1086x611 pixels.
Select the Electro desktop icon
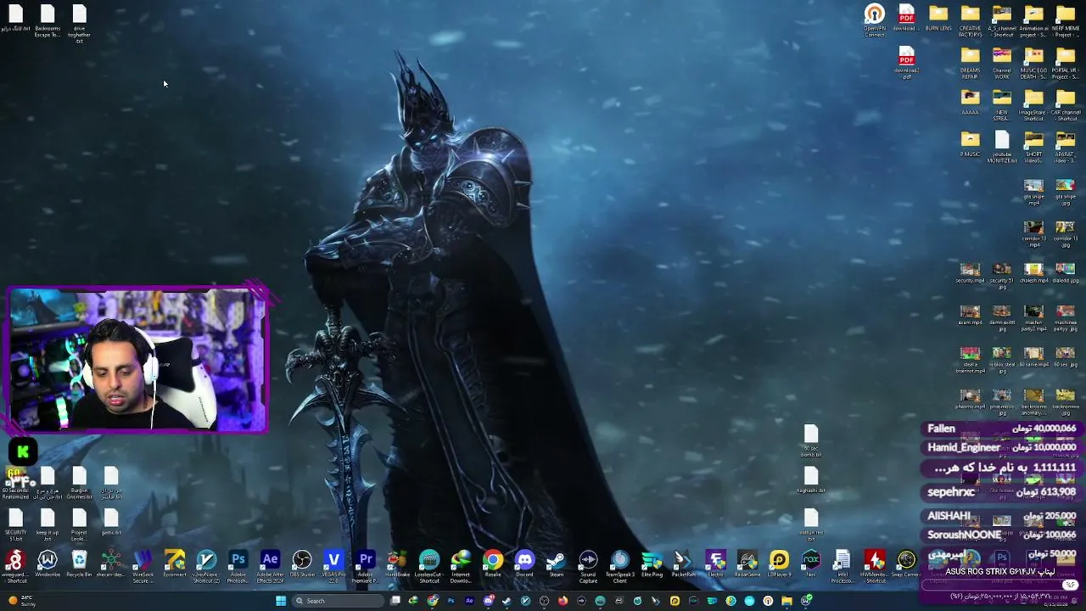715,564
